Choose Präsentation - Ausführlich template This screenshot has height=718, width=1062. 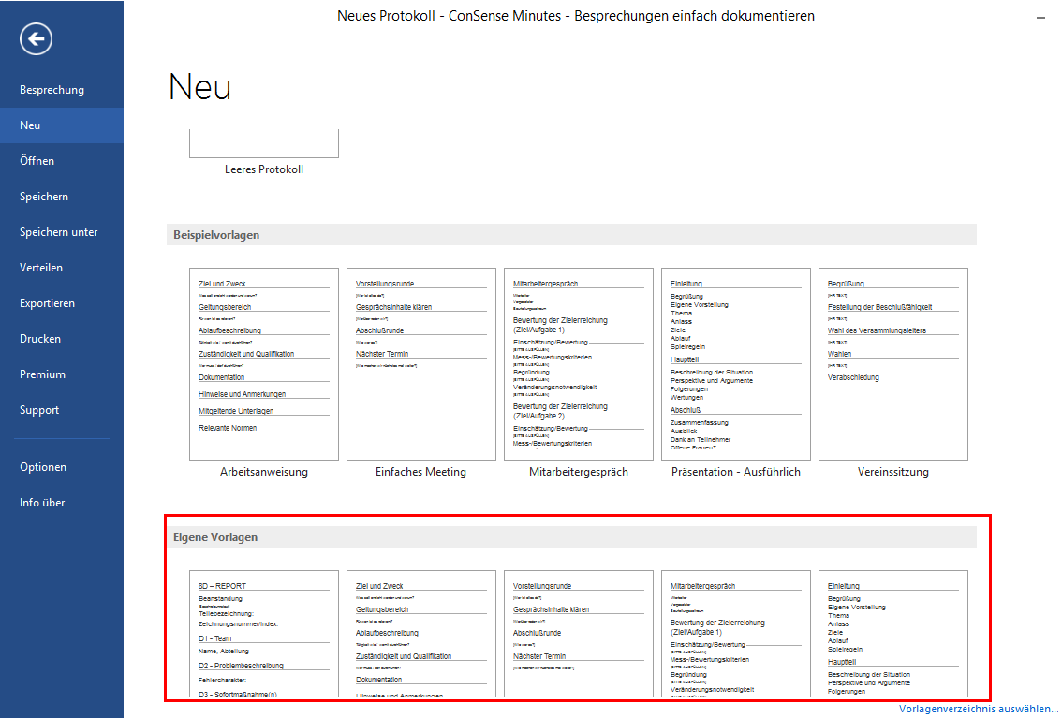point(736,364)
